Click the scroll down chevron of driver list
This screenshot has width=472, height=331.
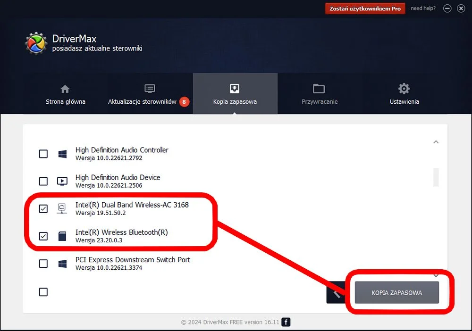pos(436,275)
